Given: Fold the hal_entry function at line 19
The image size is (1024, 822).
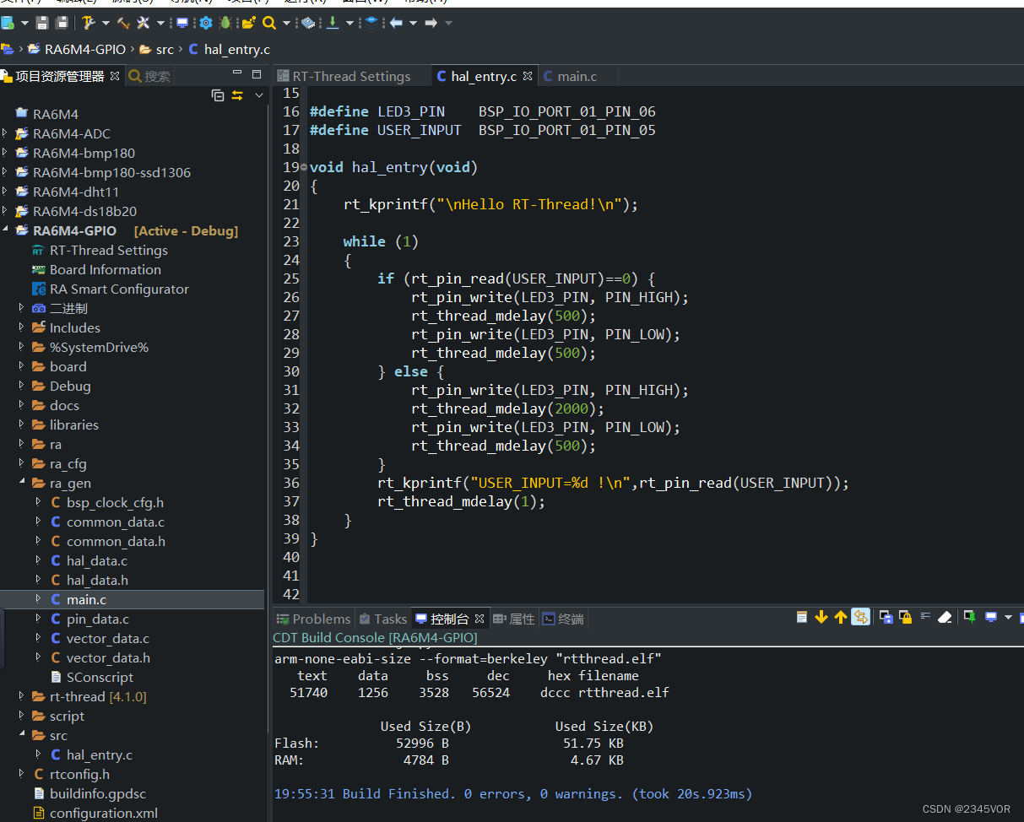Looking at the screenshot, I should click(x=304, y=167).
